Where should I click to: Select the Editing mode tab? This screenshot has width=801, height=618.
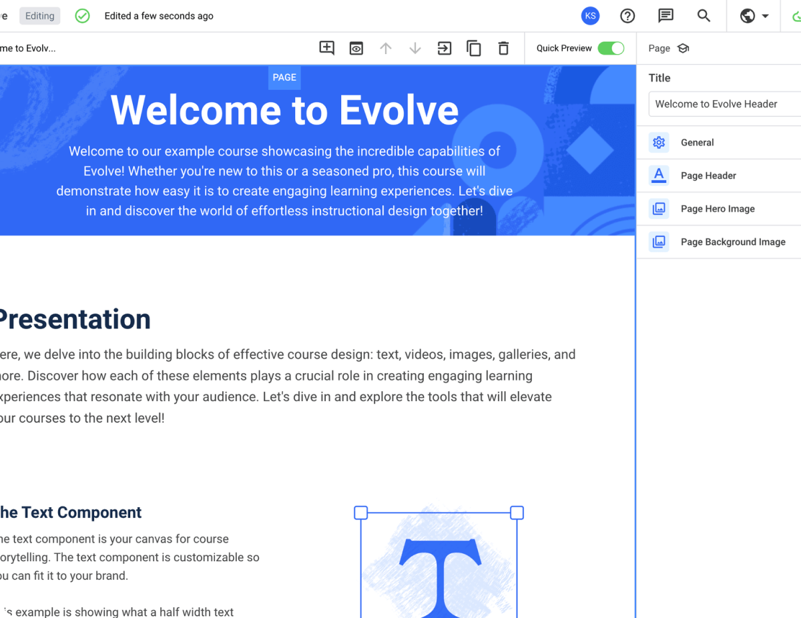click(x=39, y=15)
